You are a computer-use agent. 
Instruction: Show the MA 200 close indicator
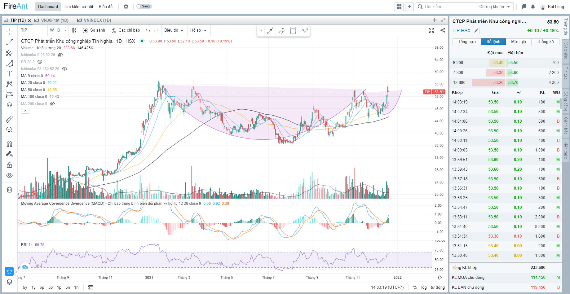(x=52, y=104)
